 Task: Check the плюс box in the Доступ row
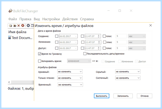104,48
